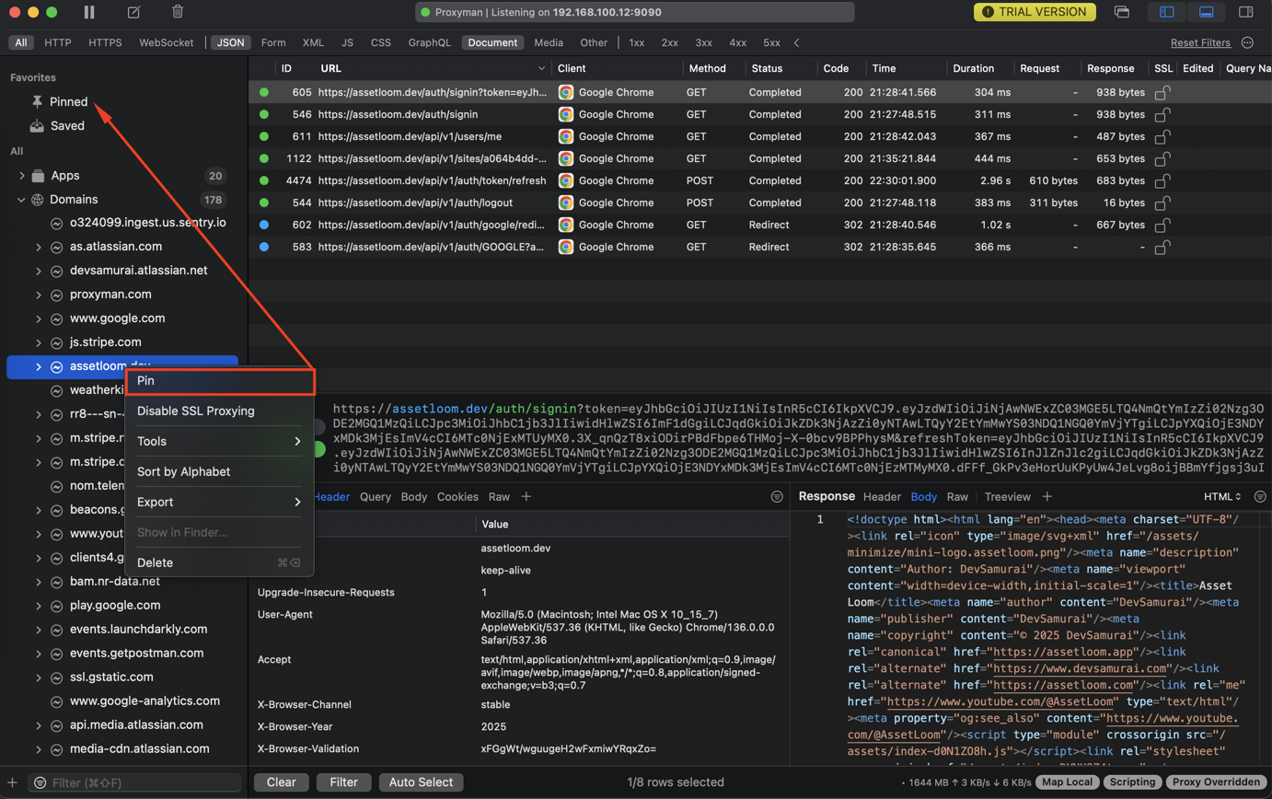Expand the Apps group in the sidebar
The width and height of the screenshot is (1272, 799).
tap(21, 175)
